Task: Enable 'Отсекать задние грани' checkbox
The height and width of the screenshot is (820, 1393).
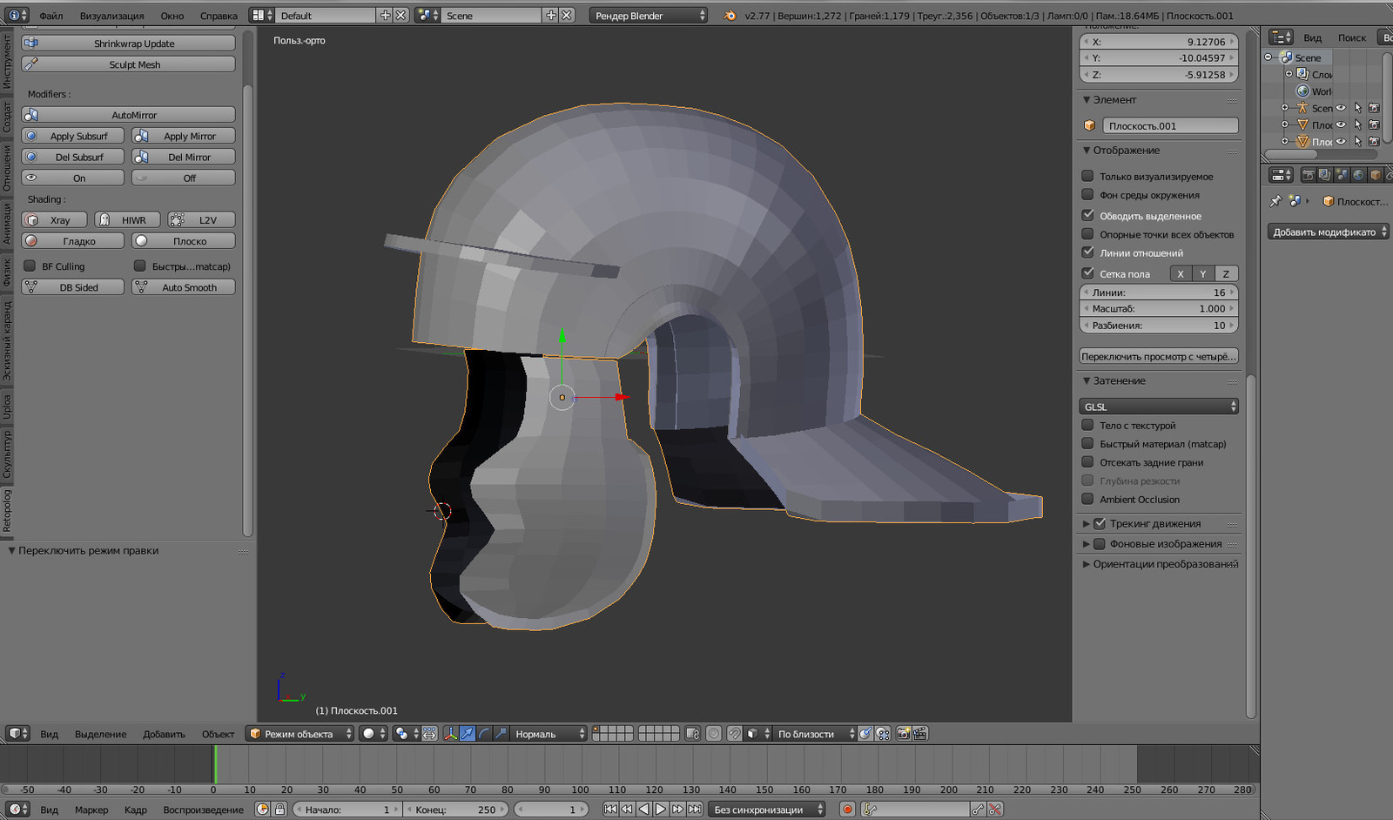Action: 1087,462
